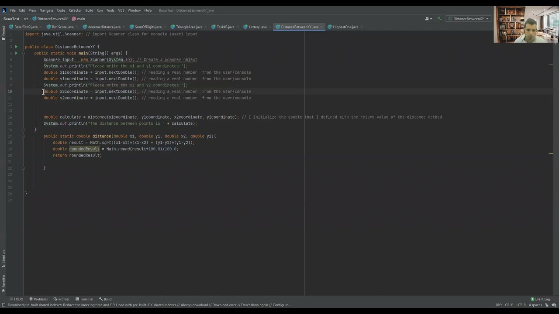The height and width of the screenshot is (314, 559).
Task: Switch to the Lottery.java tab
Action: pos(255,27)
